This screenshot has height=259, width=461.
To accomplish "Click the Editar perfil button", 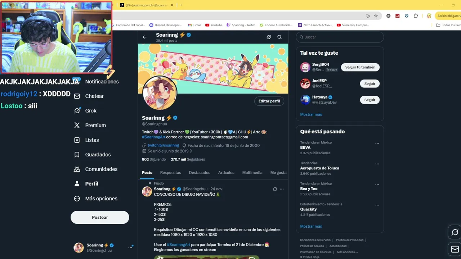I will click(x=269, y=101).
